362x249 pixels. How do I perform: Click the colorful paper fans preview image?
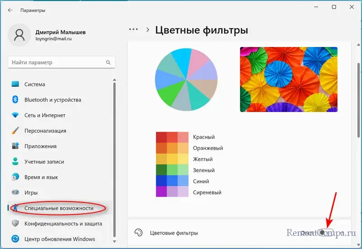pyautogui.click(x=288, y=80)
